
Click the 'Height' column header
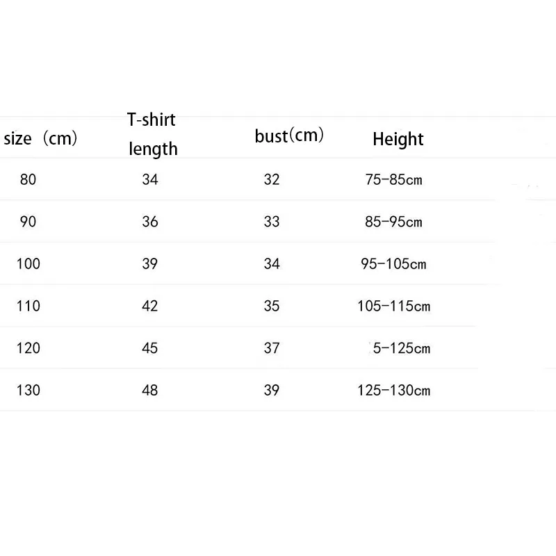(398, 139)
